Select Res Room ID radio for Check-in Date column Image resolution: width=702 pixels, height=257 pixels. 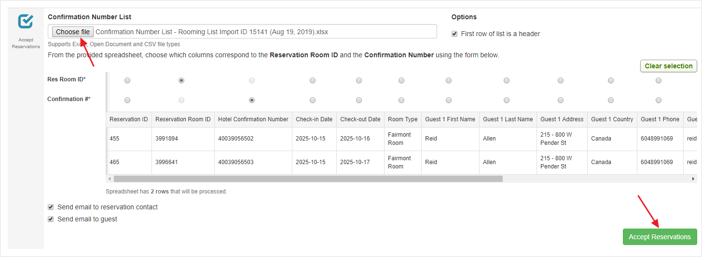coord(313,80)
